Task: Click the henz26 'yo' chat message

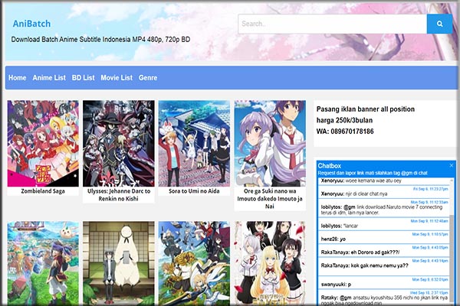Action: [x=384, y=237]
